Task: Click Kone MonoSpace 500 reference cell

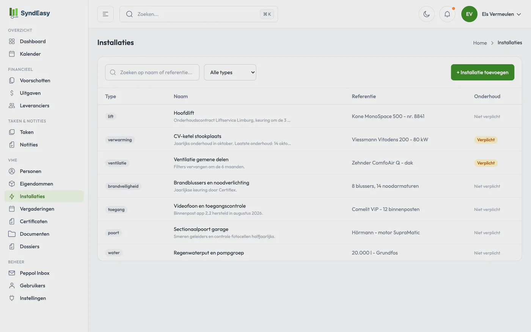Action: 388,116
